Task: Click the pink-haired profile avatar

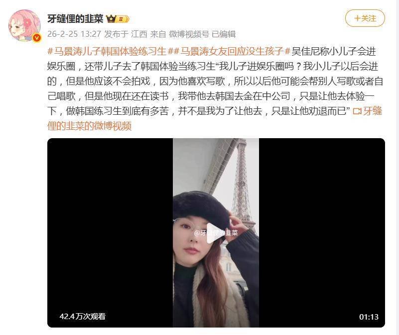Action: pyautogui.click(x=25, y=26)
